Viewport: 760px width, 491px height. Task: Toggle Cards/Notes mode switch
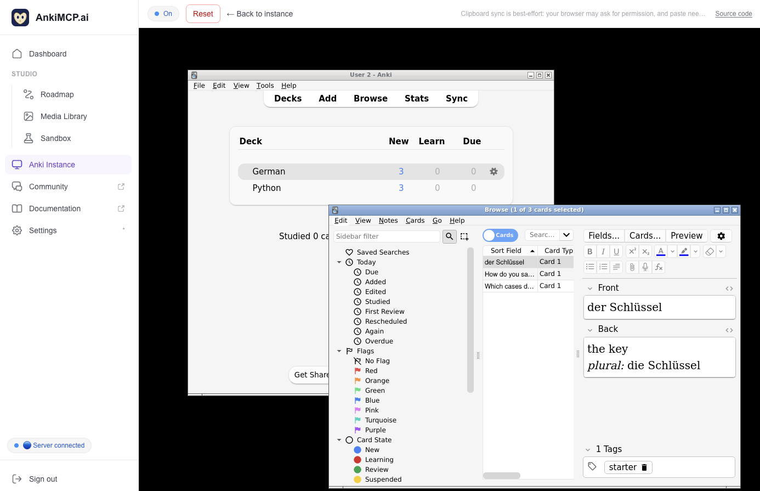click(x=500, y=235)
